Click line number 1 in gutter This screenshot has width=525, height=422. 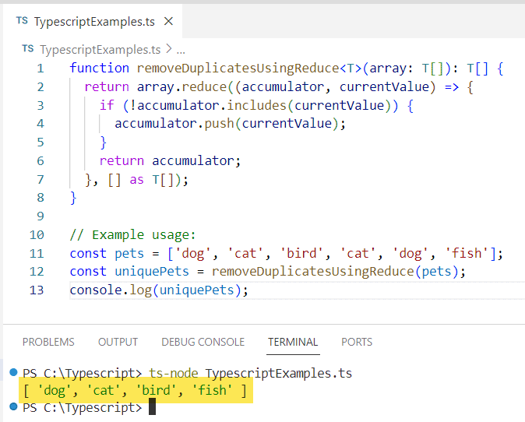(41, 69)
